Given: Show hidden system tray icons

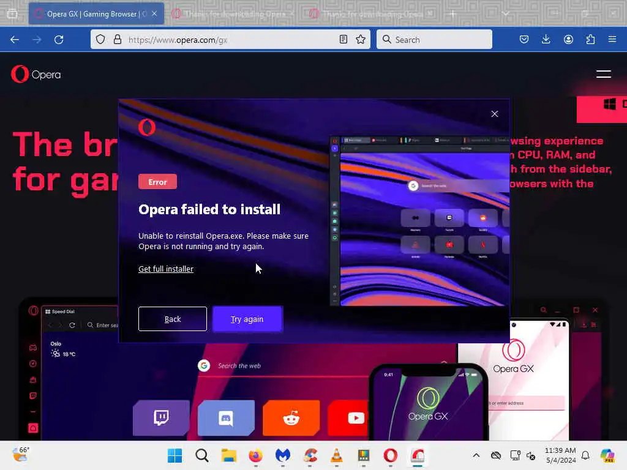Looking at the screenshot, I should pos(476,455).
